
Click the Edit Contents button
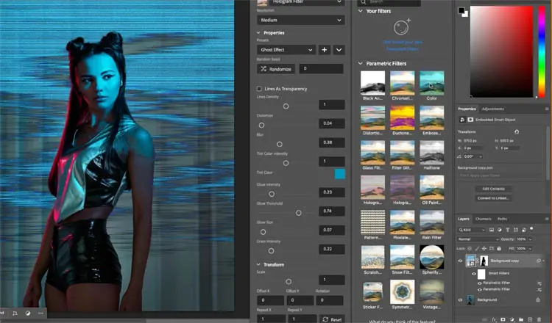coord(494,189)
